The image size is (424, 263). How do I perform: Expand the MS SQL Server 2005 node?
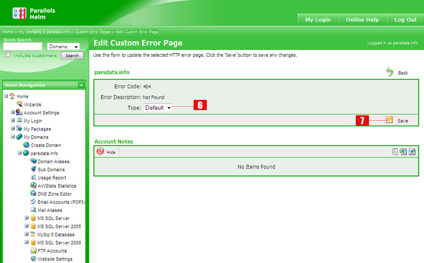[x=26, y=226]
